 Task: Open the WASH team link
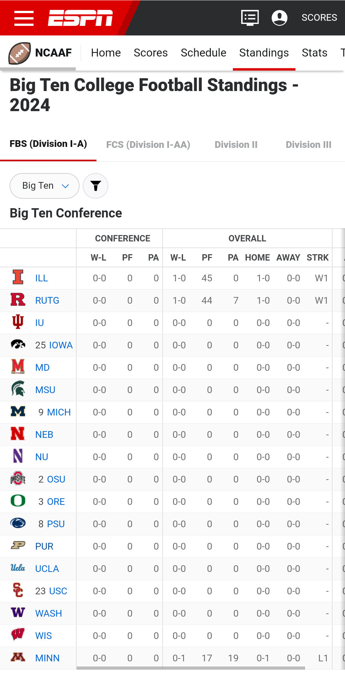(49, 613)
